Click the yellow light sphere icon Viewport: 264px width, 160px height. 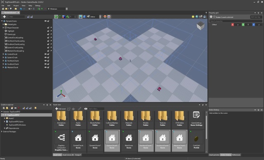click(193, 17)
